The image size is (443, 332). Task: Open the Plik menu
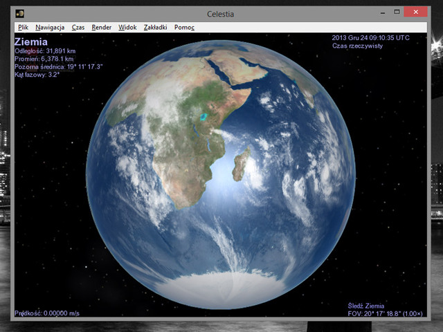click(x=23, y=27)
